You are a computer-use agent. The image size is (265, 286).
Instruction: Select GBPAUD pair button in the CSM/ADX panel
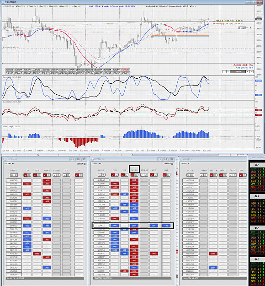(14, 233)
